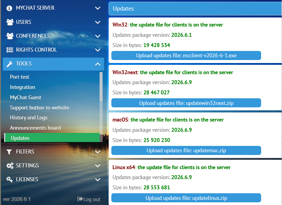Open the Port test tool
Image resolution: width=282 pixels, height=205 pixels.
[20, 77]
